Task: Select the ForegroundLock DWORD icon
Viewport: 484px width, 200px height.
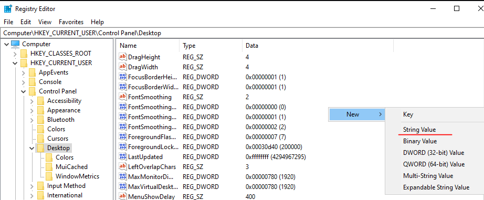Action: 122,147
